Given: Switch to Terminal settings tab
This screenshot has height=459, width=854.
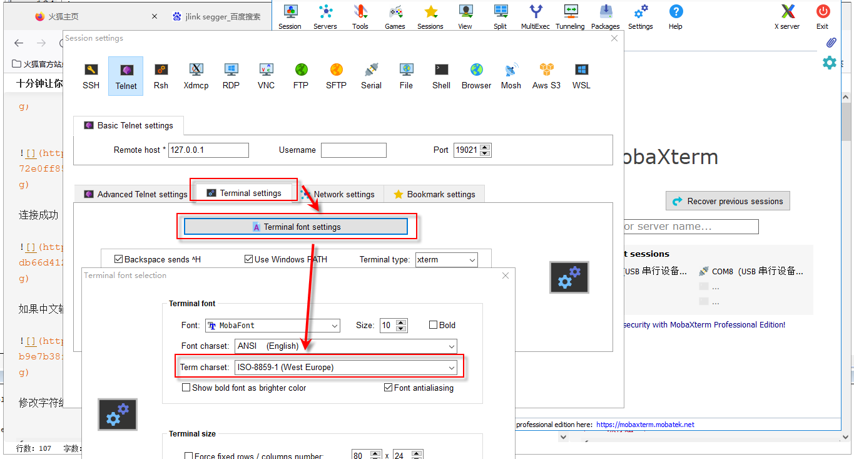Looking at the screenshot, I should pos(244,193).
